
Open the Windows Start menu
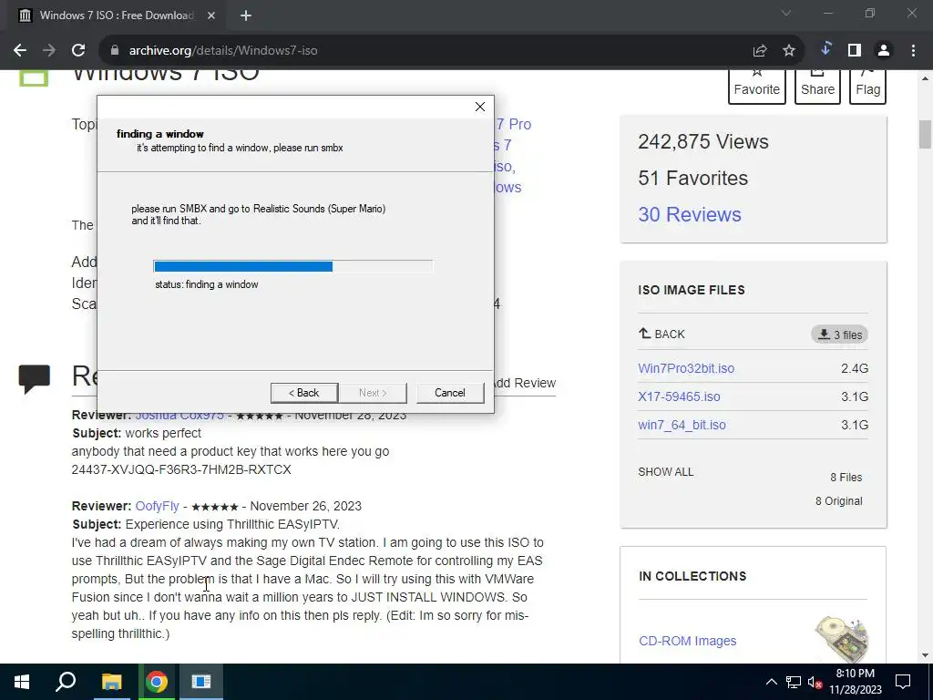click(x=22, y=682)
